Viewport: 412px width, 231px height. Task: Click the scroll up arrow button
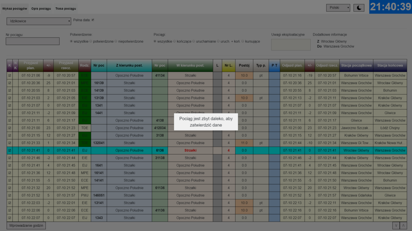(403, 225)
